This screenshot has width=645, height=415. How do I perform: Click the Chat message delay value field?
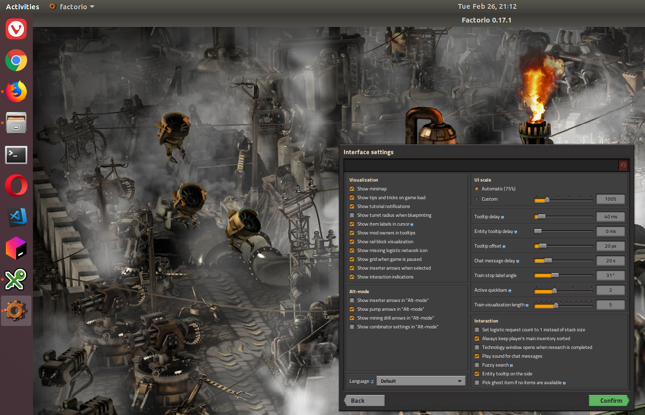(610, 261)
